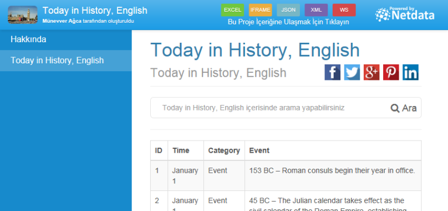Click the Category cell Event in row 1
The width and height of the screenshot is (448, 211).
[224, 175]
